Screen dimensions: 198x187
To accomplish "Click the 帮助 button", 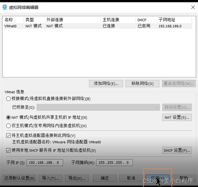I will coord(184,178).
